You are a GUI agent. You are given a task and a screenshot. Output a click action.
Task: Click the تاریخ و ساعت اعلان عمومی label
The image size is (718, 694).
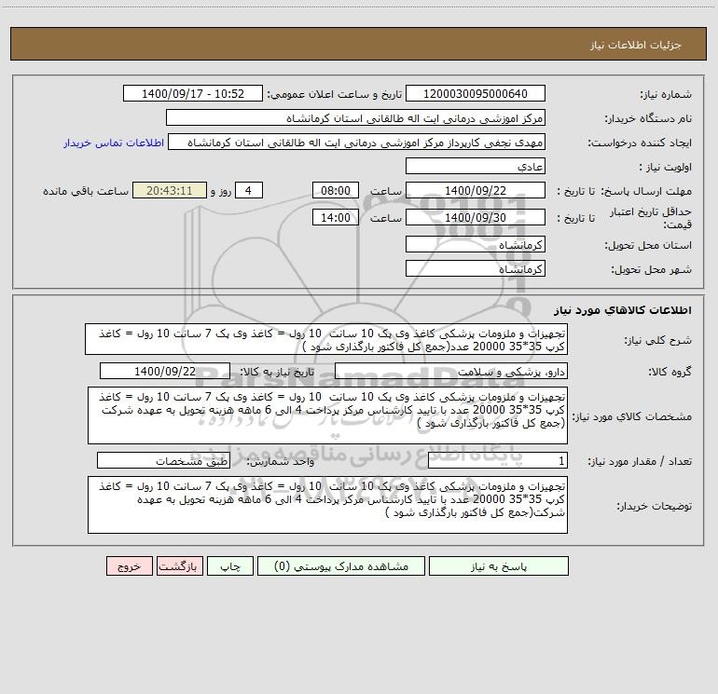tap(335, 94)
